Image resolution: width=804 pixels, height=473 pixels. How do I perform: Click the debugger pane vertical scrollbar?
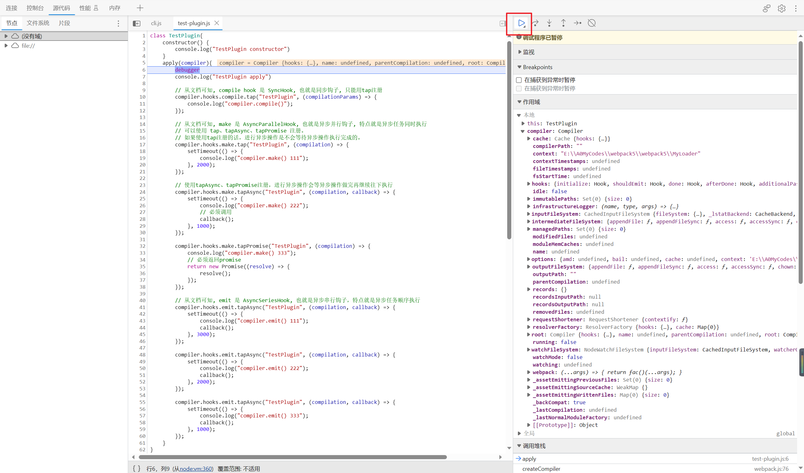tap(801, 162)
